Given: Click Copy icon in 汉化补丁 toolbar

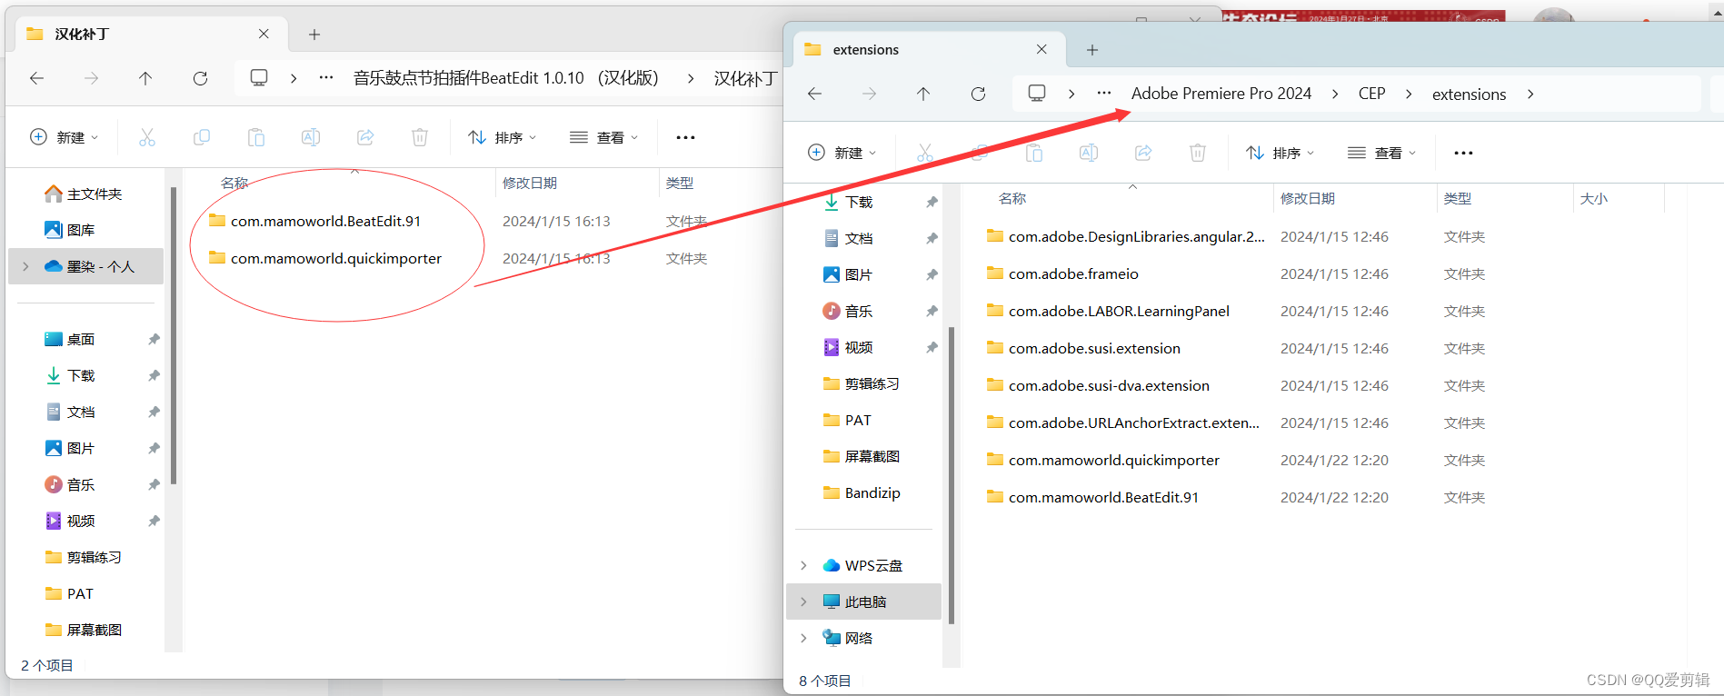Looking at the screenshot, I should [x=202, y=137].
